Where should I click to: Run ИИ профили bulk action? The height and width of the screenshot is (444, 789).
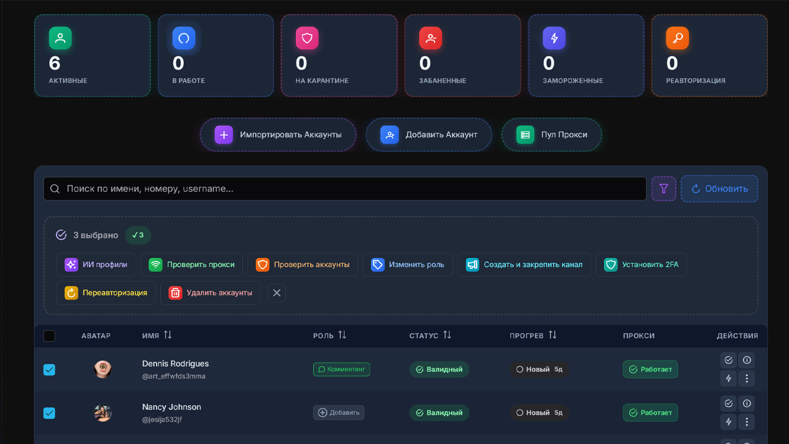tap(96, 265)
